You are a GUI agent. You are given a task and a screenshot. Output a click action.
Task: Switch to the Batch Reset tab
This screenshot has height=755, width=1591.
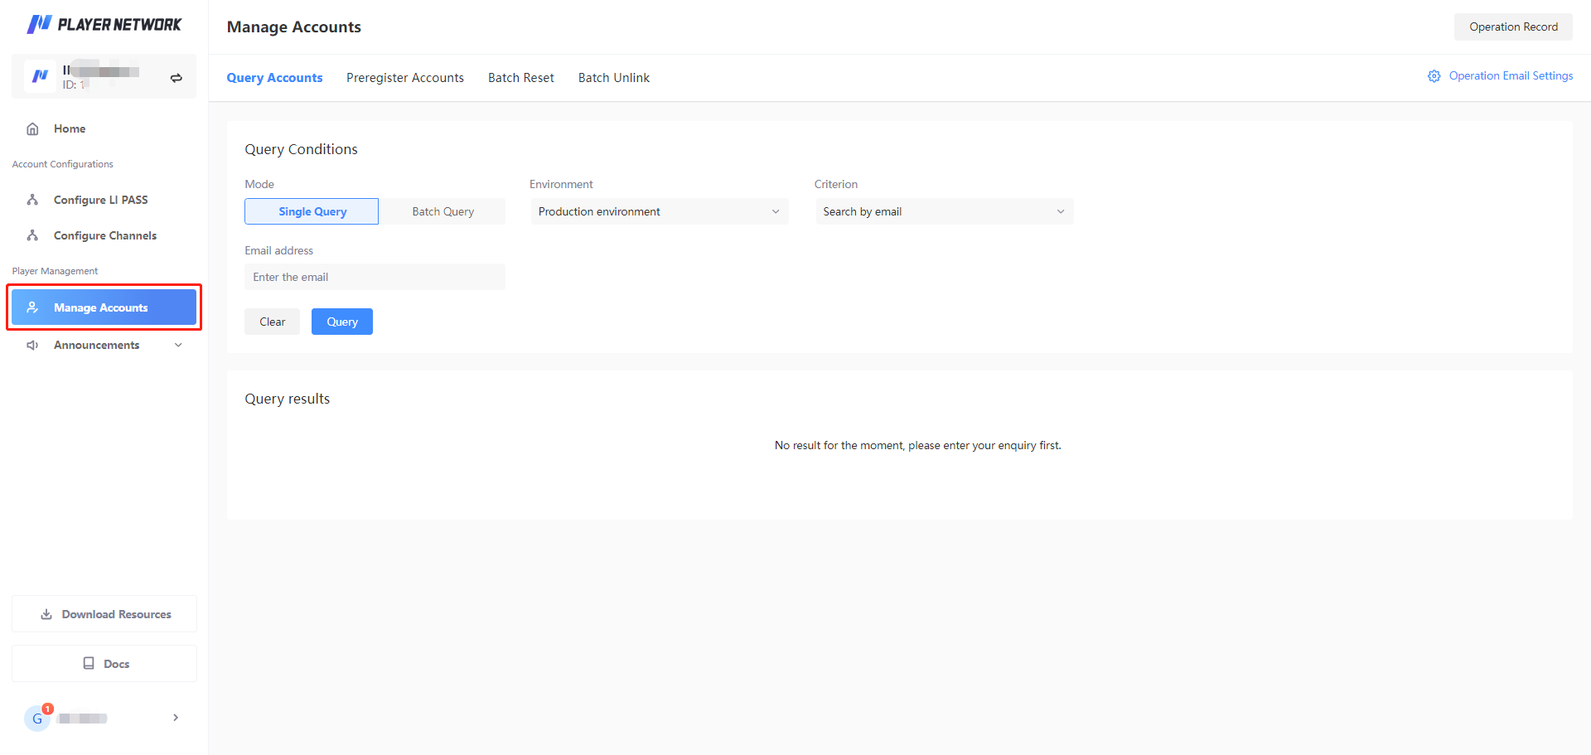520,78
